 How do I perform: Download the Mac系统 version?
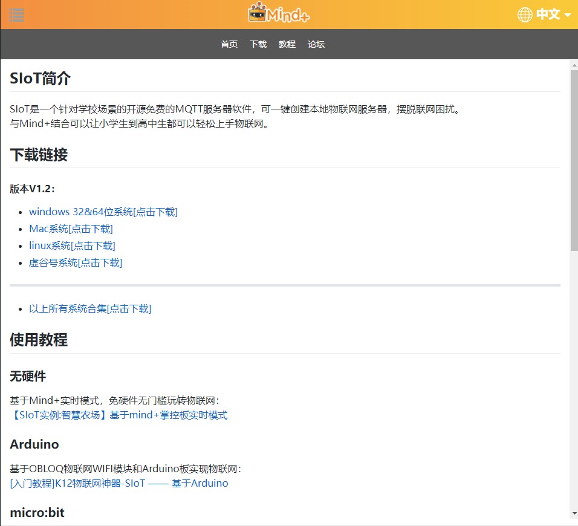tap(71, 229)
